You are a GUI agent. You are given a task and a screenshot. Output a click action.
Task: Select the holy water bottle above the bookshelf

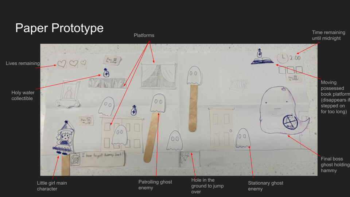[106, 73]
